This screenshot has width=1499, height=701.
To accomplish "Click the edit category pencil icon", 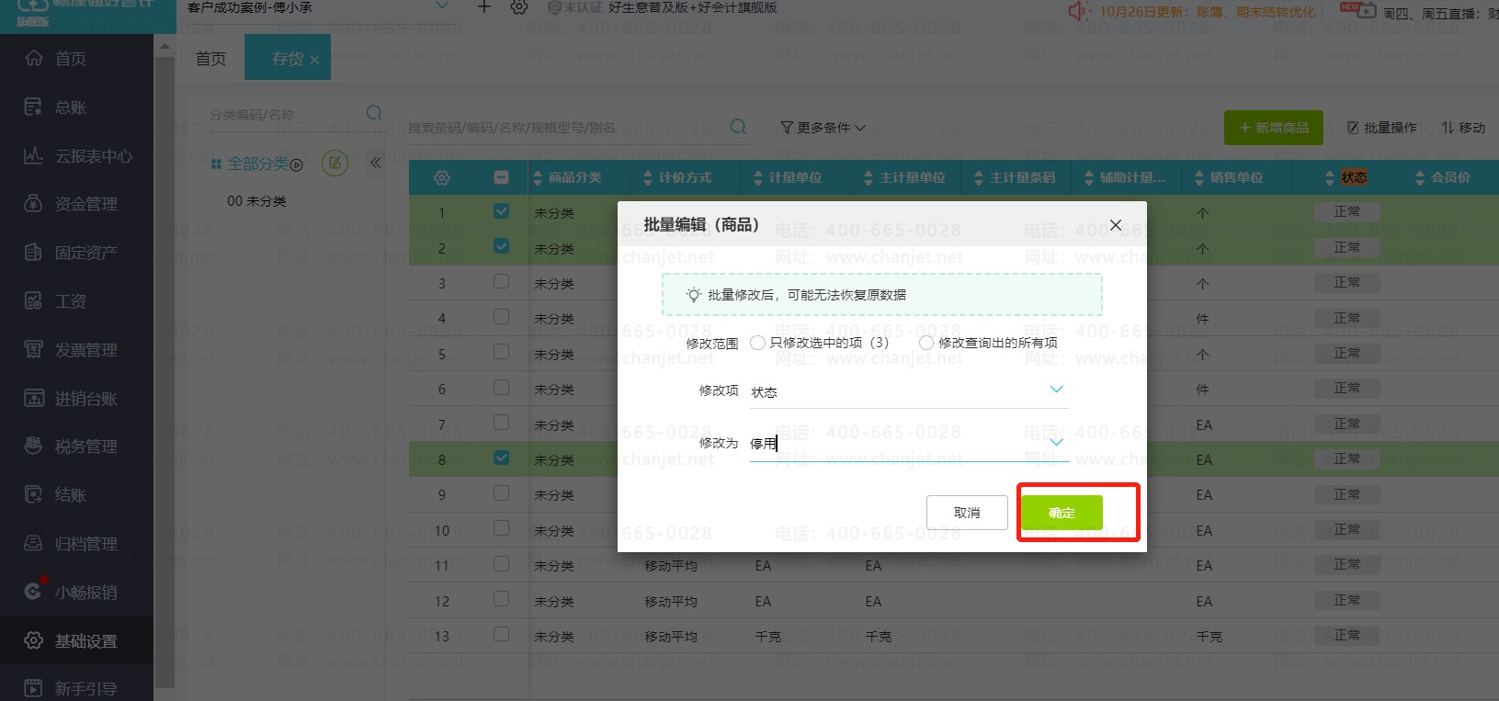I will [x=335, y=164].
